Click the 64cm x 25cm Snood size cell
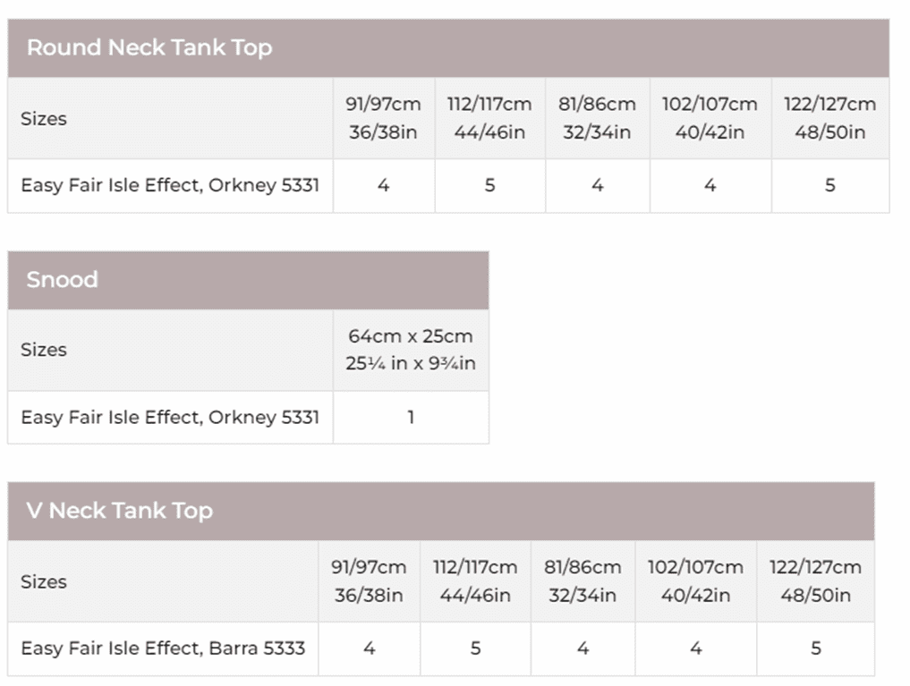This screenshot has height=686, width=910. coord(411,350)
